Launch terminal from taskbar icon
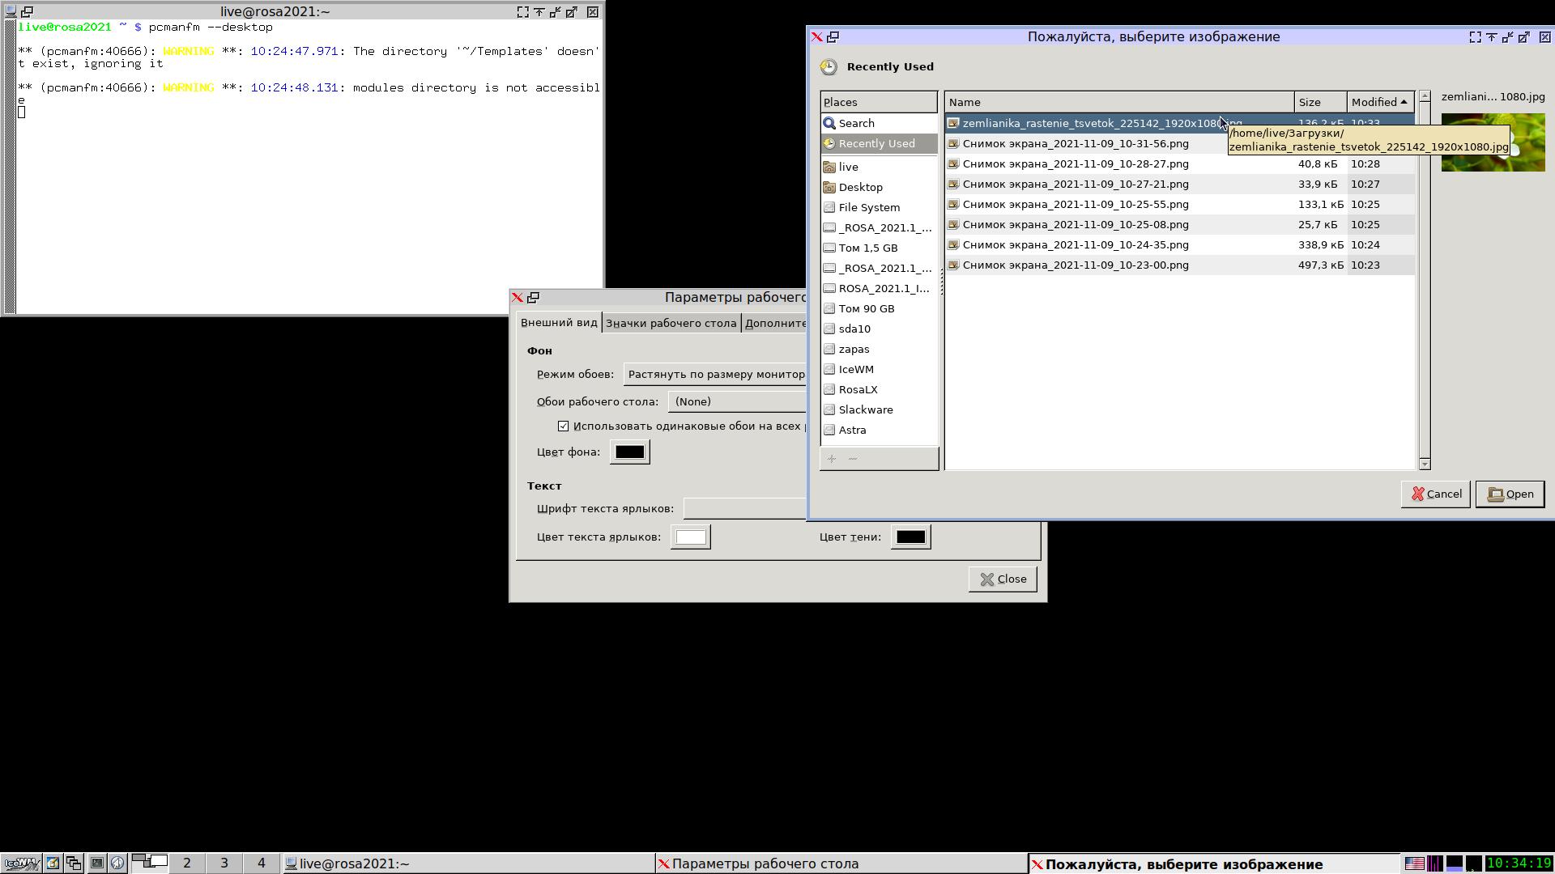1555x874 pixels. [96, 863]
